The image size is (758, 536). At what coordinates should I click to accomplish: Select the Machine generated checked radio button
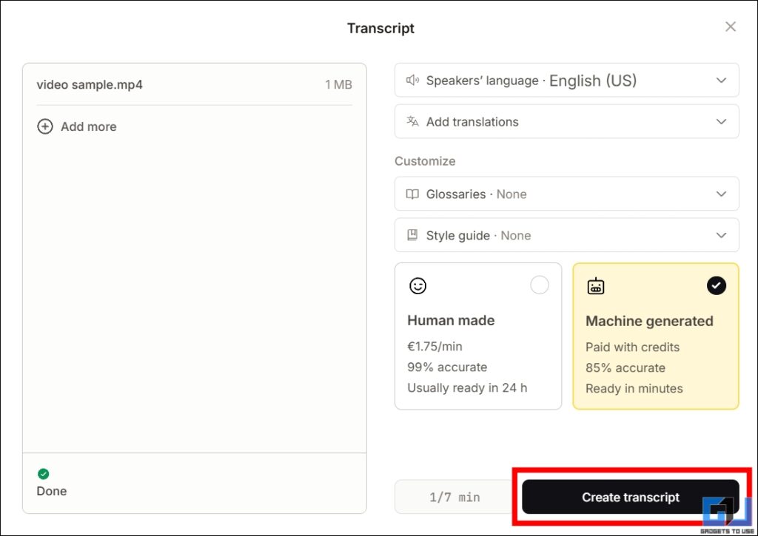(x=717, y=285)
